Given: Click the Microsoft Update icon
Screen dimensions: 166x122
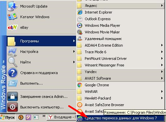Looking at the screenshot, I should (12, 6).
